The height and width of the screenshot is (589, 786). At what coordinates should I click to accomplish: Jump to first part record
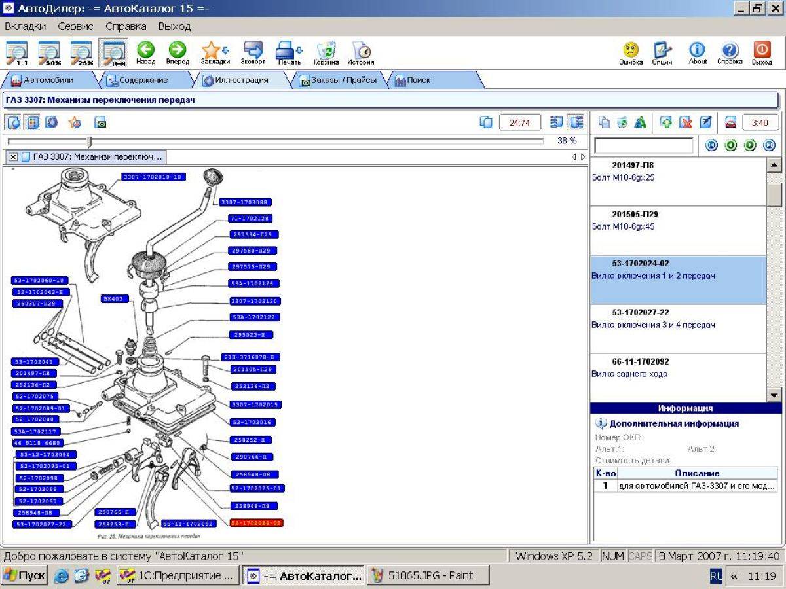pos(711,145)
